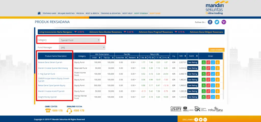
Task: See Rating for Reksa Dana Cipta Syariah Equity
Action: pos(193,85)
